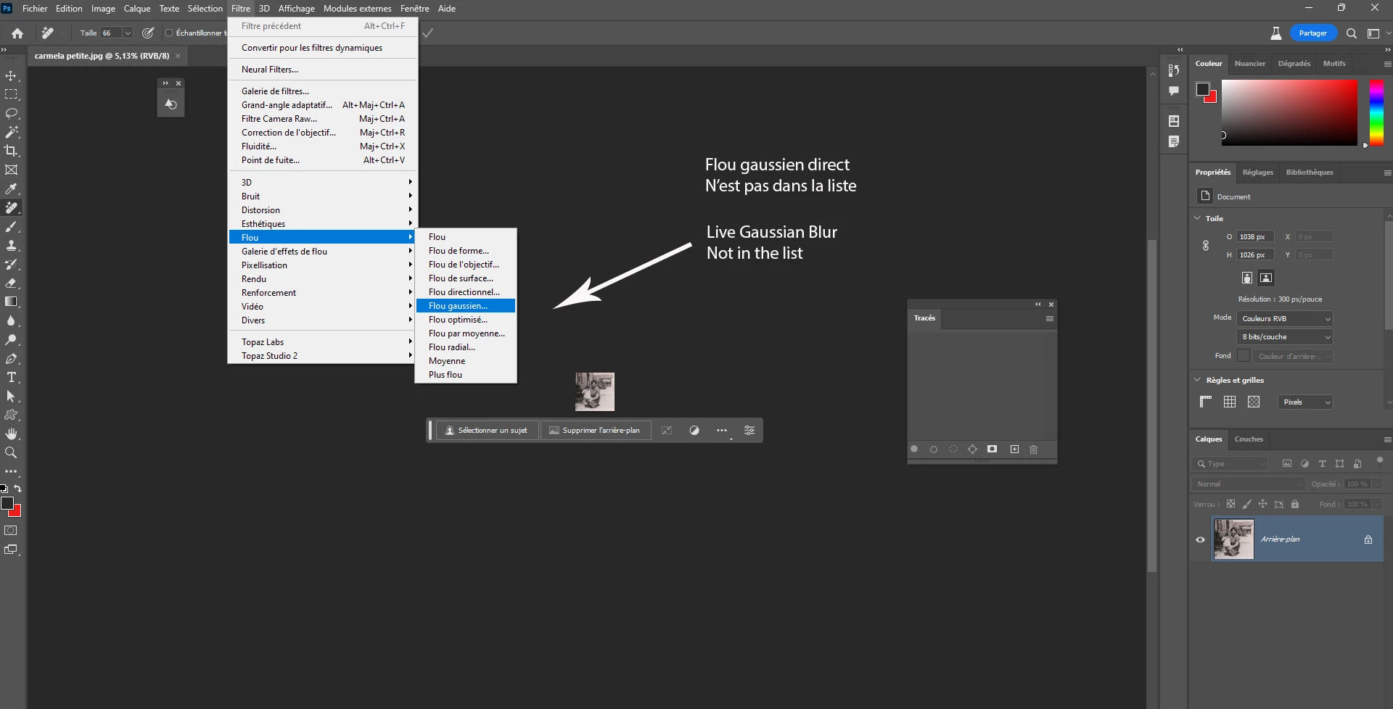Screen dimensions: 1393x709
Task: Select the Clone Stamp tool
Action: click(11, 245)
